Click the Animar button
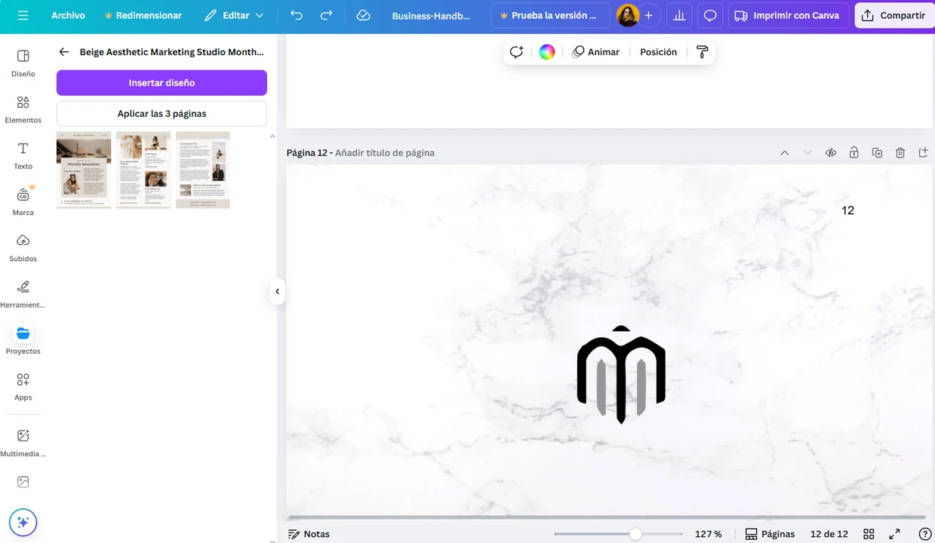Viewport: 935px width, 543px height. tap(596, 52)
